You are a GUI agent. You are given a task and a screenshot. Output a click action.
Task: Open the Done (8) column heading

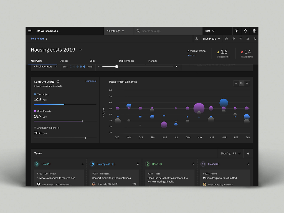point(157,164)
